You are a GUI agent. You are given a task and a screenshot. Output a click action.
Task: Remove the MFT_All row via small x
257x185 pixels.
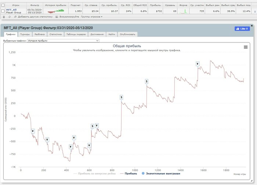(255, 11)
